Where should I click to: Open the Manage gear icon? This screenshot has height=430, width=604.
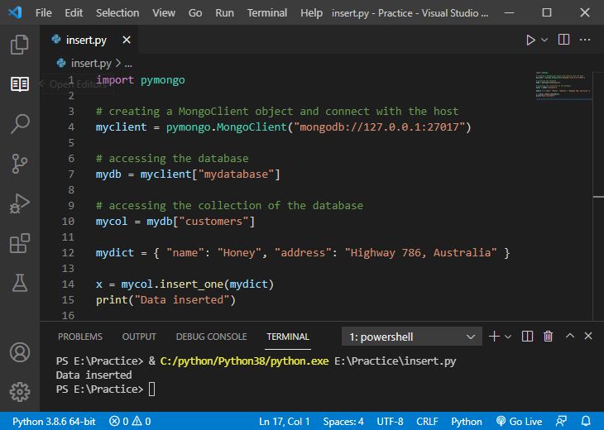[x=20, y=391]
